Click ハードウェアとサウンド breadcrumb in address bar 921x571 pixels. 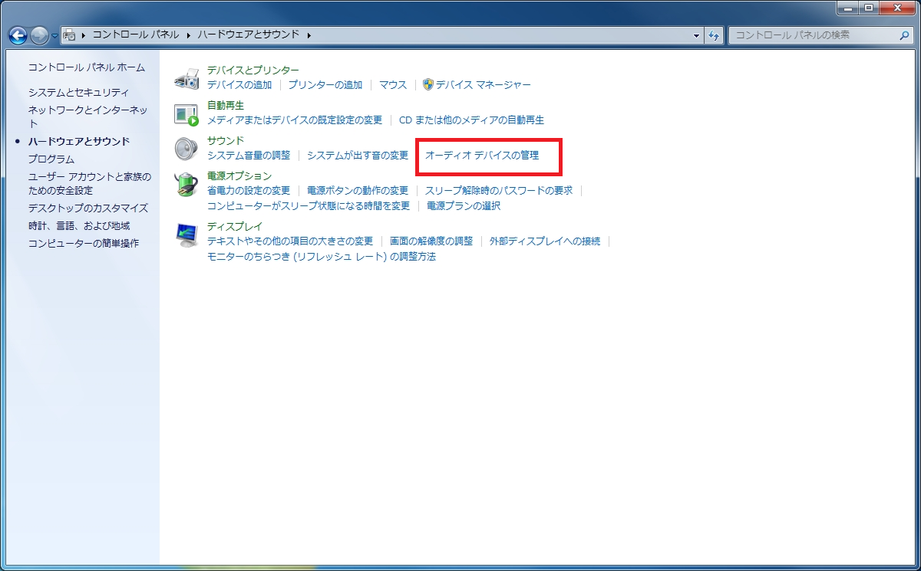click(248, 35)
